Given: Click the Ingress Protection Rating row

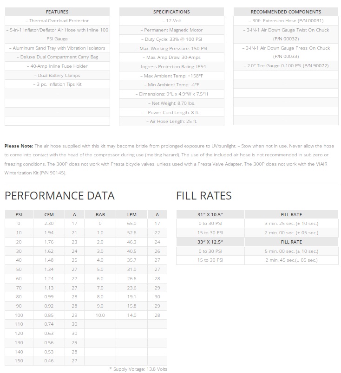Looking at the screenshot, I should tap(171, 66).
